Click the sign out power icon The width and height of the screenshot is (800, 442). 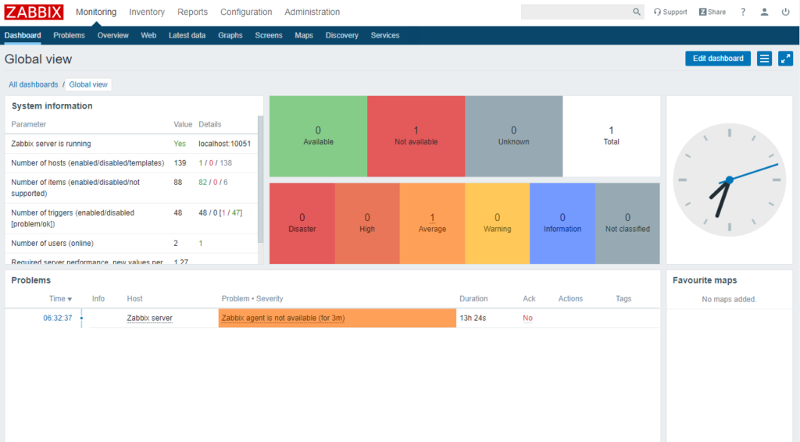pos(786,12)
